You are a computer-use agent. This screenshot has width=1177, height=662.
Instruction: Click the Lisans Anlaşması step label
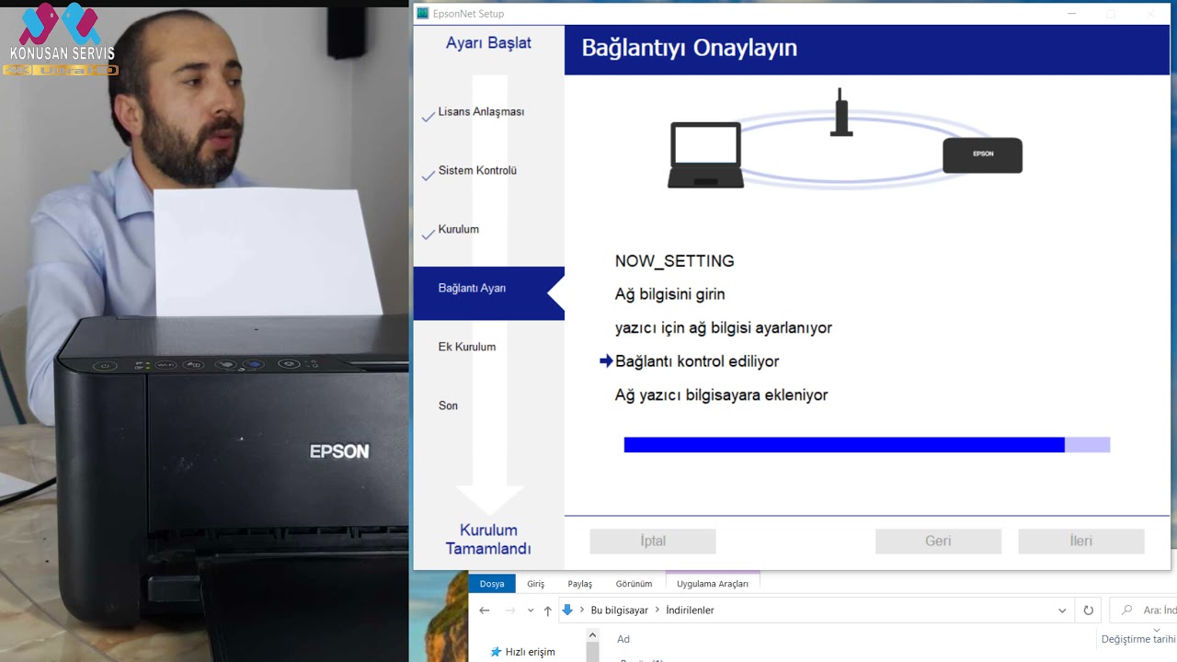(x=481, y=111)
